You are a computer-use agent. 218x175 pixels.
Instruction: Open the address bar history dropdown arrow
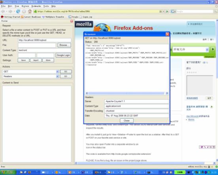(x=164, y=11)
